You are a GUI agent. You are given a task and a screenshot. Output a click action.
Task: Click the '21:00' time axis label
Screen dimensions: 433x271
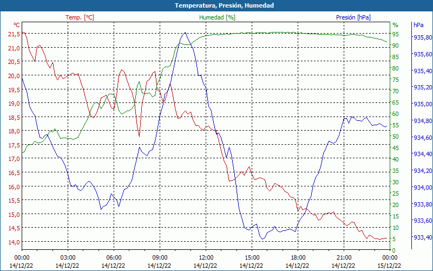pyautogui.click(x=344, y=258)
